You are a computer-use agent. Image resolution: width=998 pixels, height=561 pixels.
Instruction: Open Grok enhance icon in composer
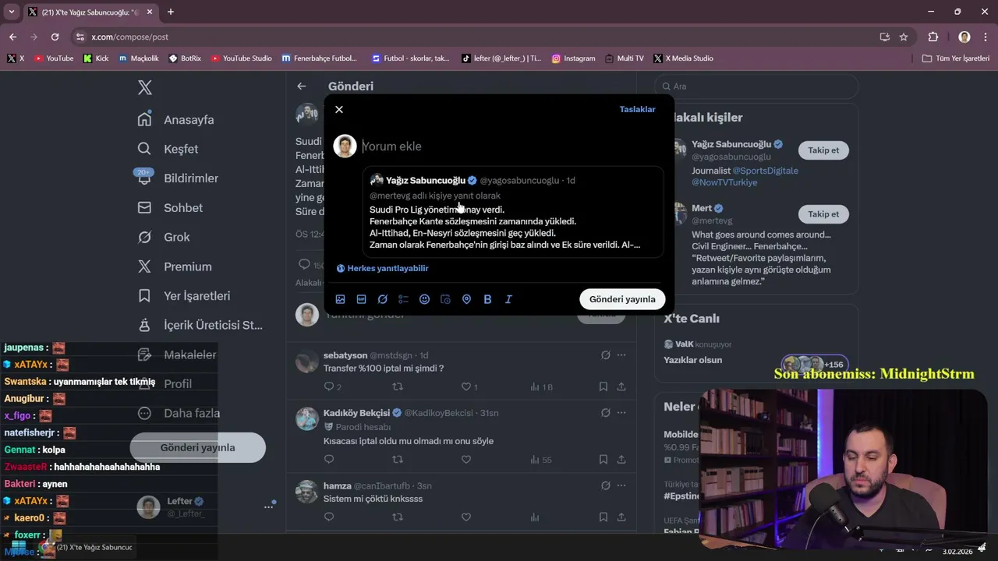coord(382,299)
